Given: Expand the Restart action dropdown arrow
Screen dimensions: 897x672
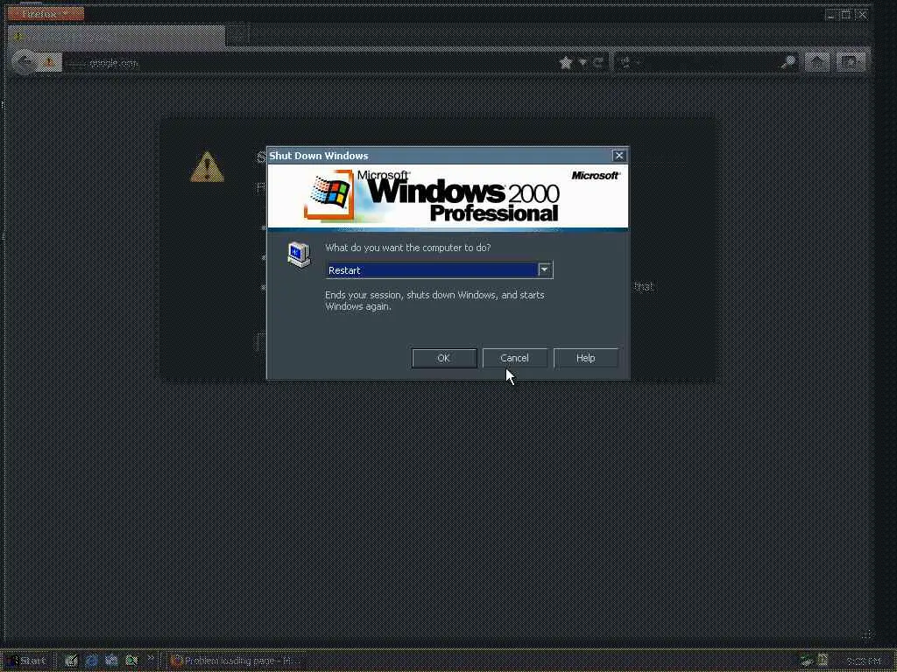Looking at the screenshot, I should [545, 269].
